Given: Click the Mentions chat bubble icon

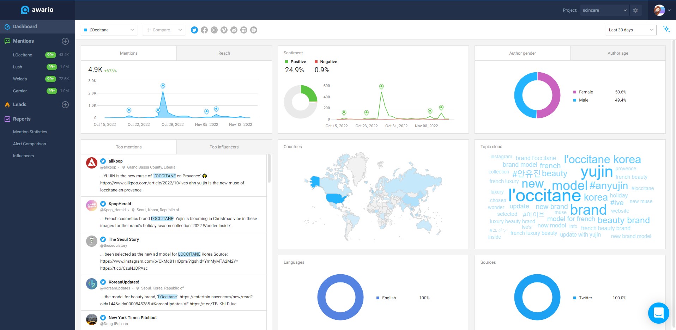Looking at the screenshot, I should point(7,41).
